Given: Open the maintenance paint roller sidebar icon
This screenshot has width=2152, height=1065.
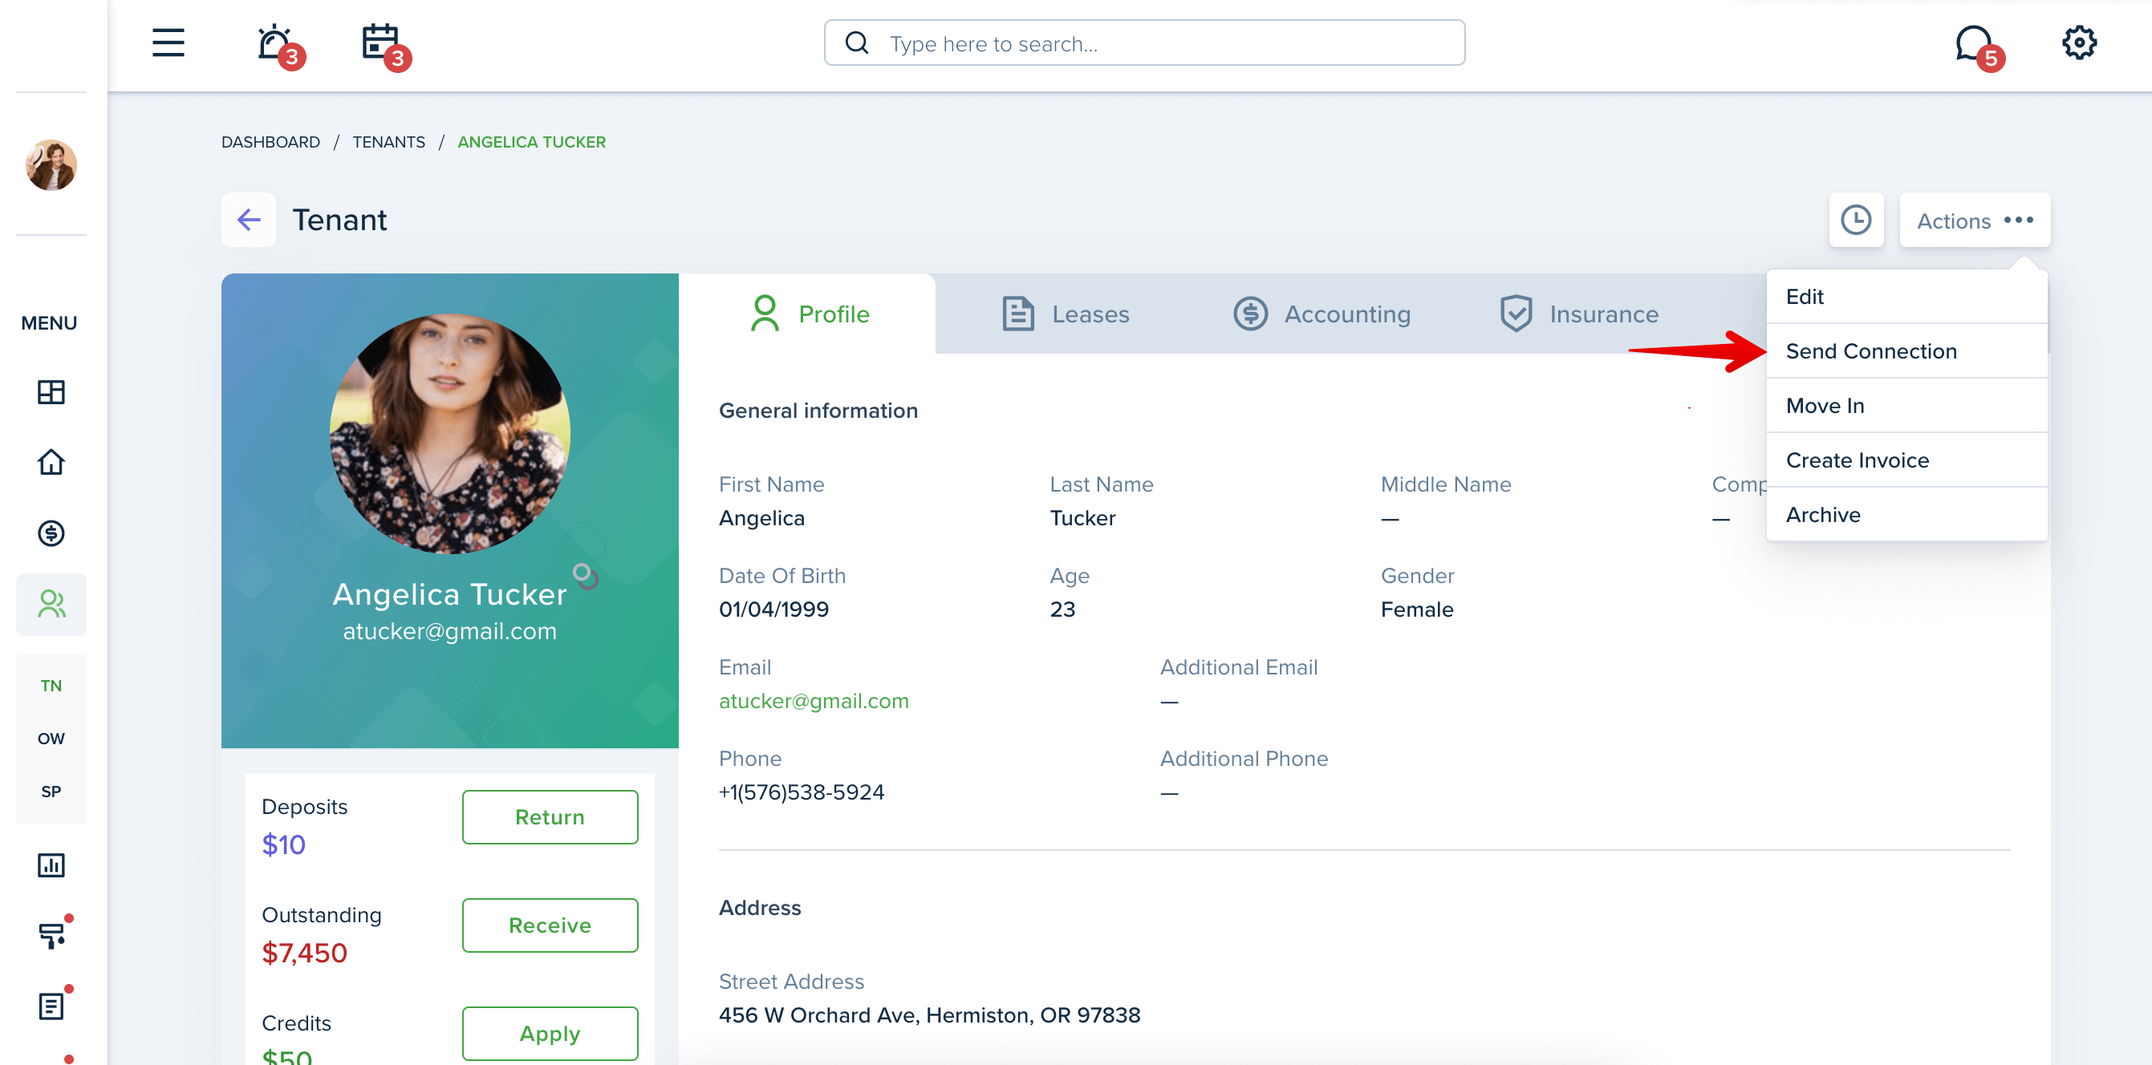Looking at the screenshot, I should coord(53,934).
